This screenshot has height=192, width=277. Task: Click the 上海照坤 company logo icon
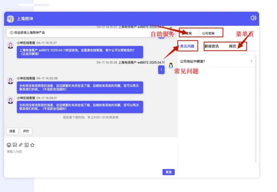pos(10,19)
